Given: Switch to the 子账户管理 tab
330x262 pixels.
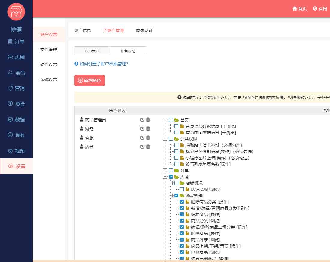Looking at the screenshot, I should pyautogui.click(x=114, y=30).
